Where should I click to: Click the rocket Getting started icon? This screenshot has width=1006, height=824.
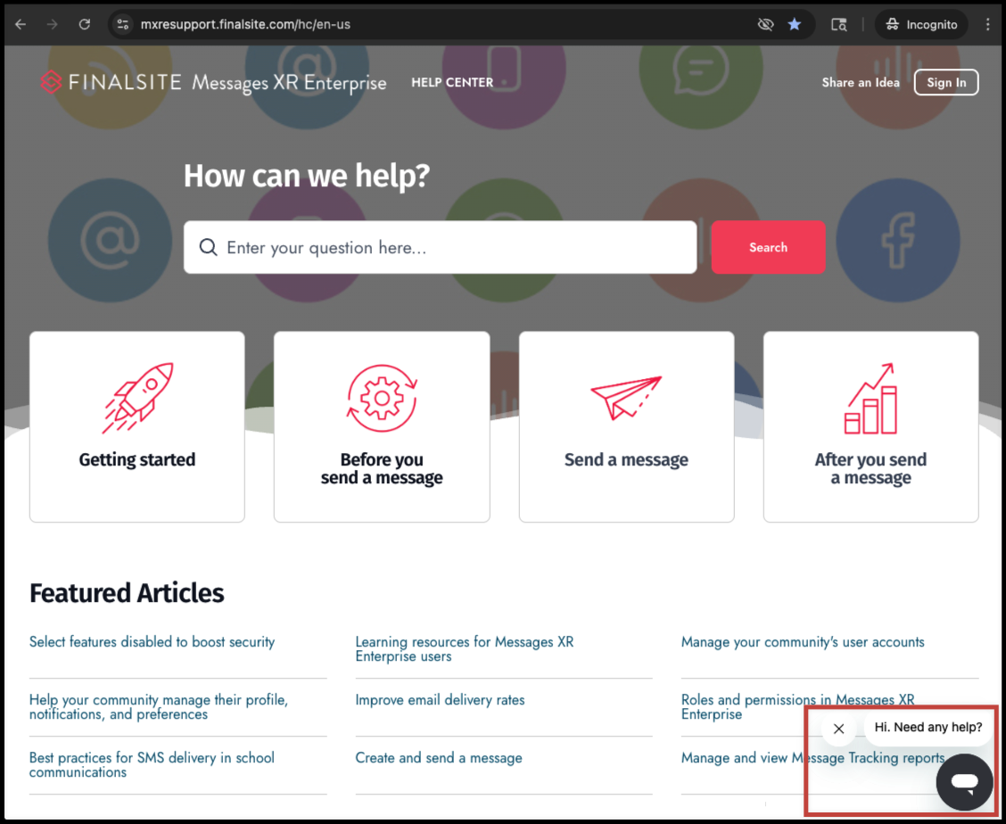[x=137, y=398]
